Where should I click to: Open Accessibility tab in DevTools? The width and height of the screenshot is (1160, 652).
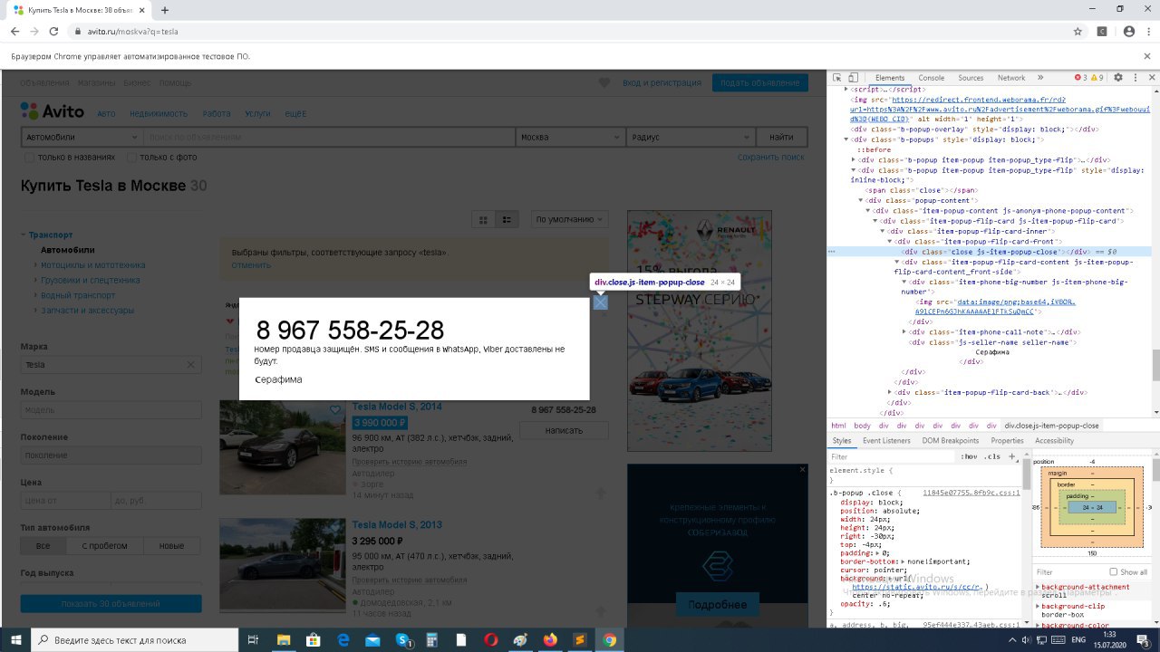(x=1054, y=441)
